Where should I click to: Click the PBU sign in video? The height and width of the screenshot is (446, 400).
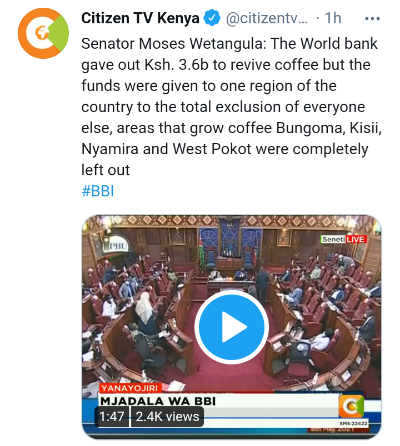click(x=117, y=245)
